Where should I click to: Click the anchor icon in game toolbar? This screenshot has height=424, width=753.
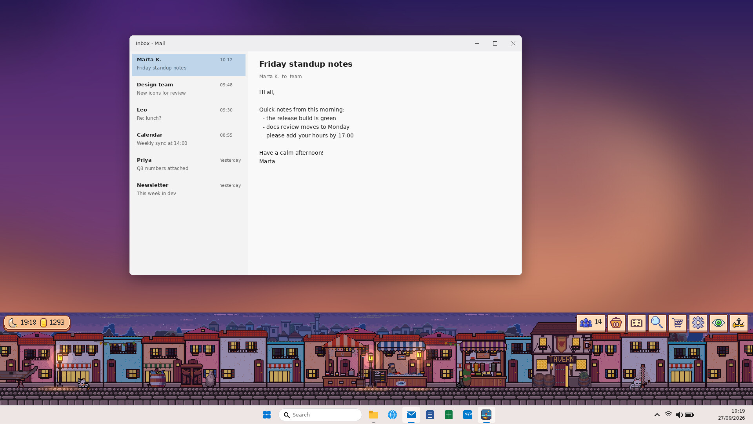click(x=738, y=323)
